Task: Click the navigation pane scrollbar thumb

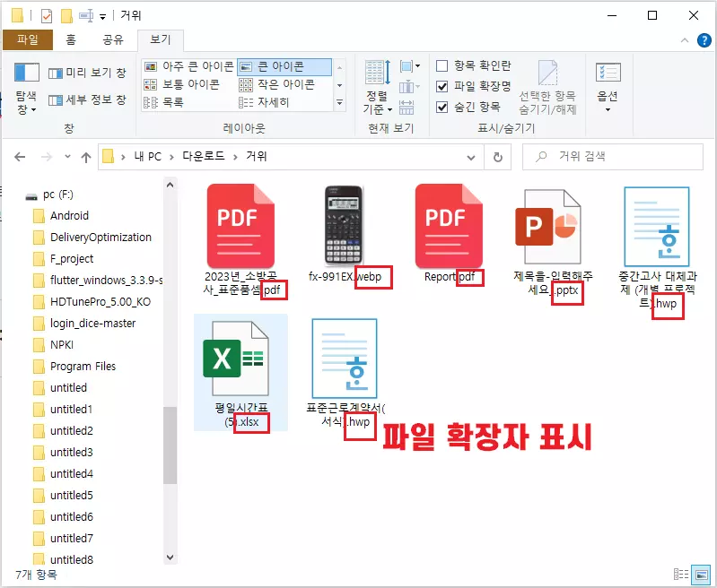Action: (170, 445)
